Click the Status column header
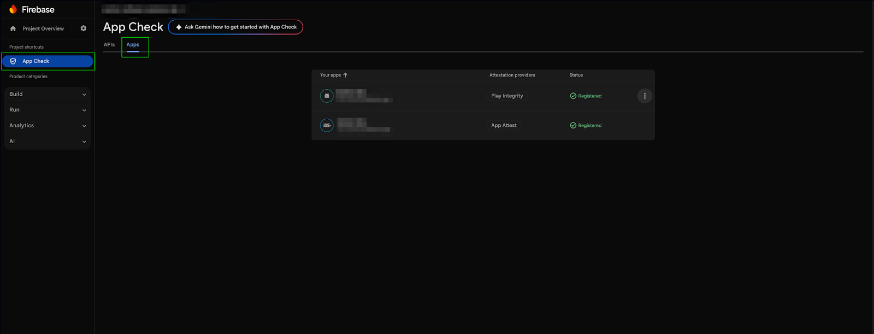 (x=576, y=75)
